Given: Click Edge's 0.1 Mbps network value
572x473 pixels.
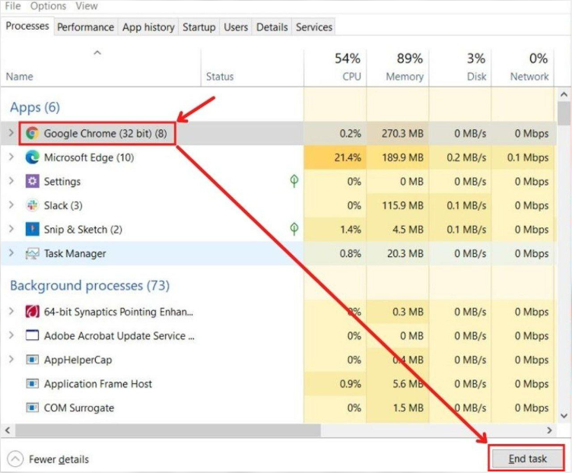Looking at the screenshot, I should [528, 157].
